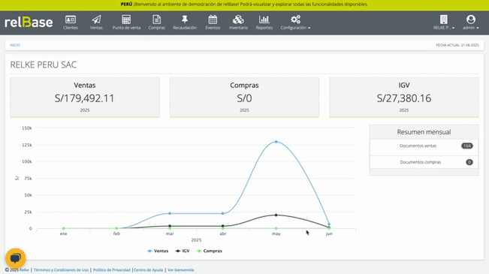Open the chat support bubble
489x274 pixels.
[16, 258]
